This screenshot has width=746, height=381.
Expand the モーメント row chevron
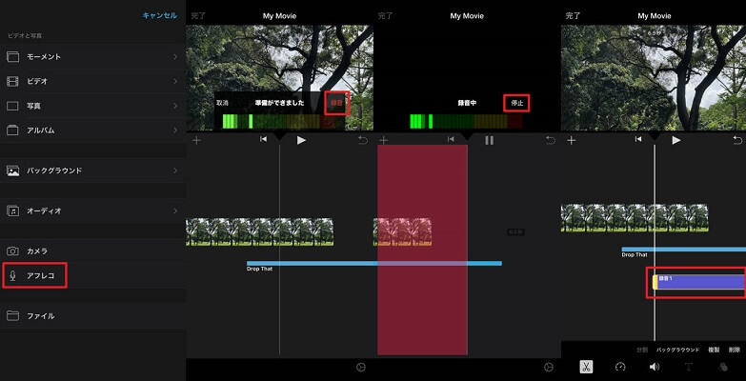175,57
